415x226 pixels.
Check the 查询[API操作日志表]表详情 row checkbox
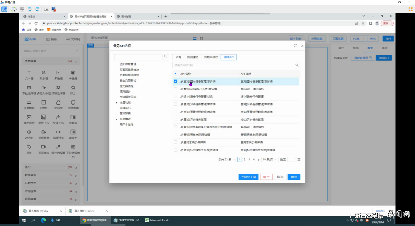pyautogui.click(x=176, y=89)
